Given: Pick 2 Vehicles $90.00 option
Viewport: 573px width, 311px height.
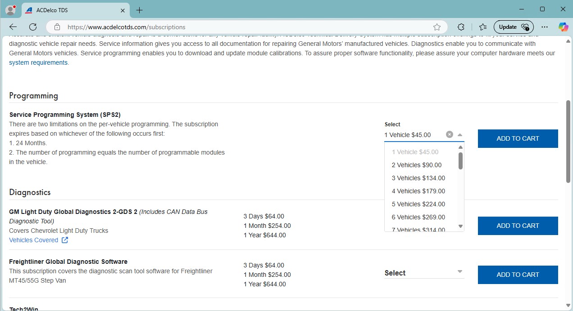Looking at the screenshot, I should [416, 165].
